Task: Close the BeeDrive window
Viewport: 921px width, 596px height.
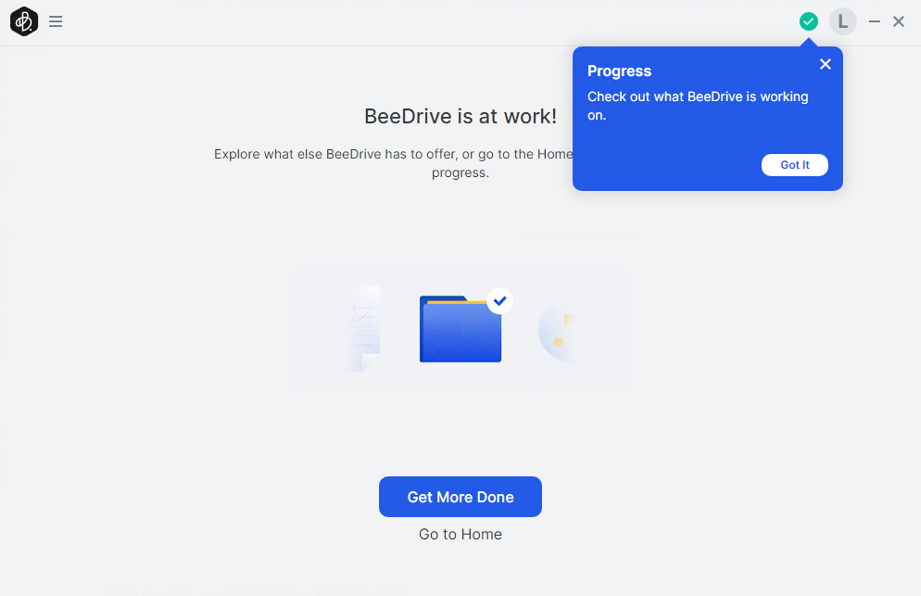Action: point(899,22)
